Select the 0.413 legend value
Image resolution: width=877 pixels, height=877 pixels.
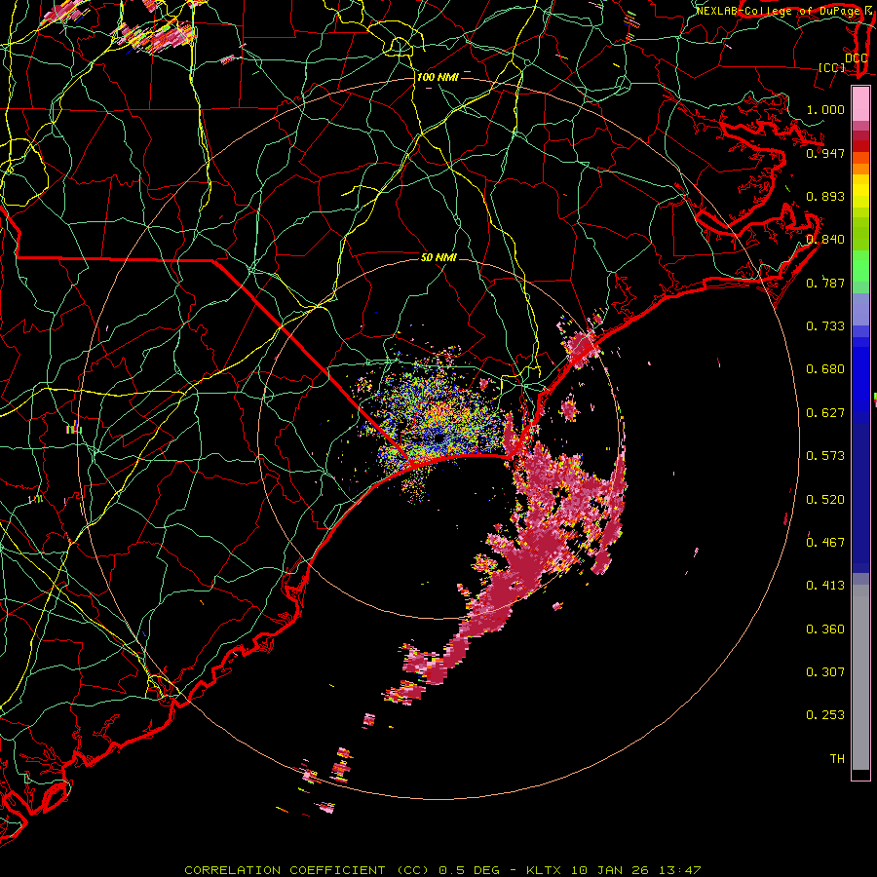pyautogui.click(x=825, y=586)
